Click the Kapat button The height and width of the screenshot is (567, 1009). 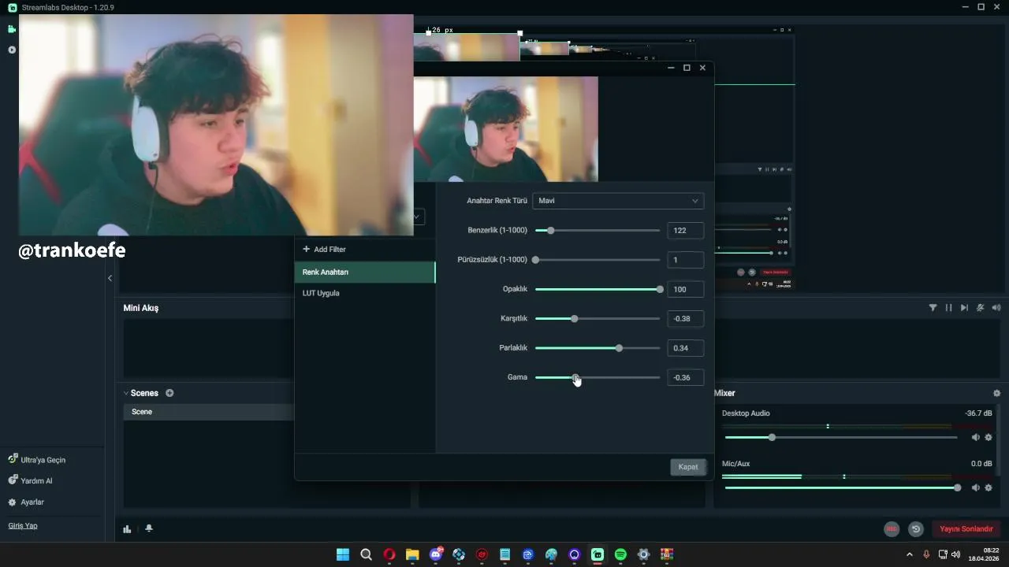click(688, 467)
